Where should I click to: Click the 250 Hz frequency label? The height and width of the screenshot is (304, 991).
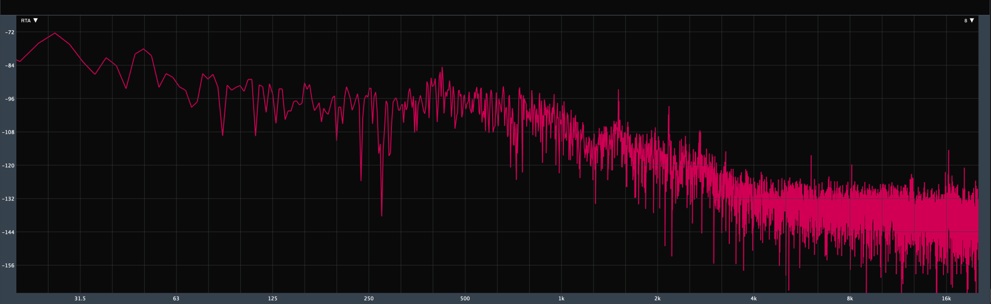pos(369,299)
